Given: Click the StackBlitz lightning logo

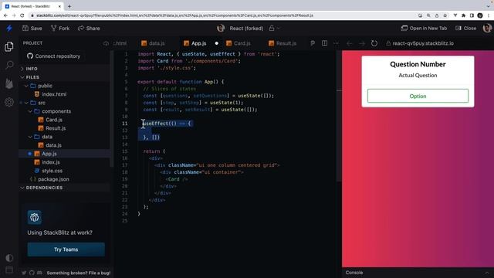Looking at the screenshot, I should click(x=9, y=29).
